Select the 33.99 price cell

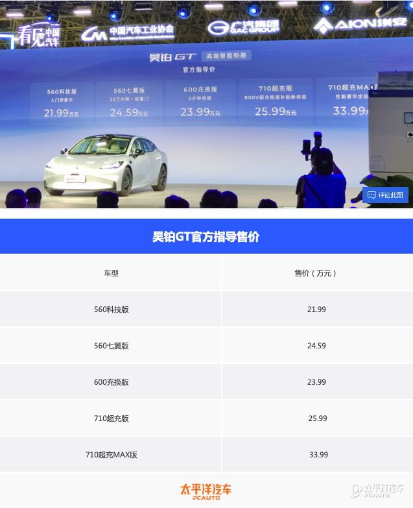pyautogui.click(x=318, y=454)
